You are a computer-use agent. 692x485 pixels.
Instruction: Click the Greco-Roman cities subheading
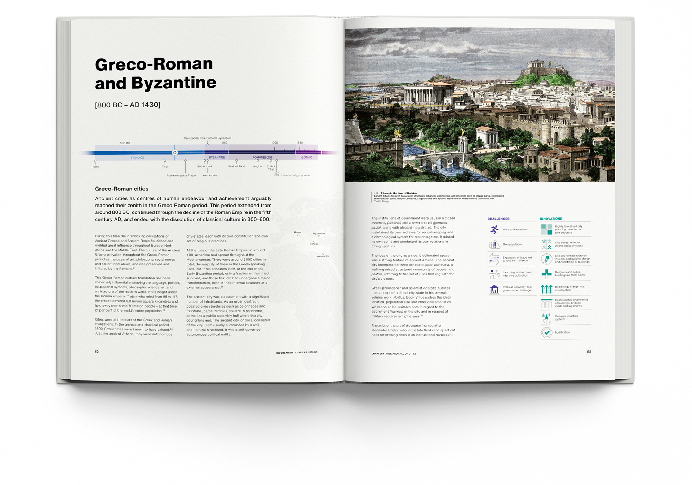pos(121,189)
